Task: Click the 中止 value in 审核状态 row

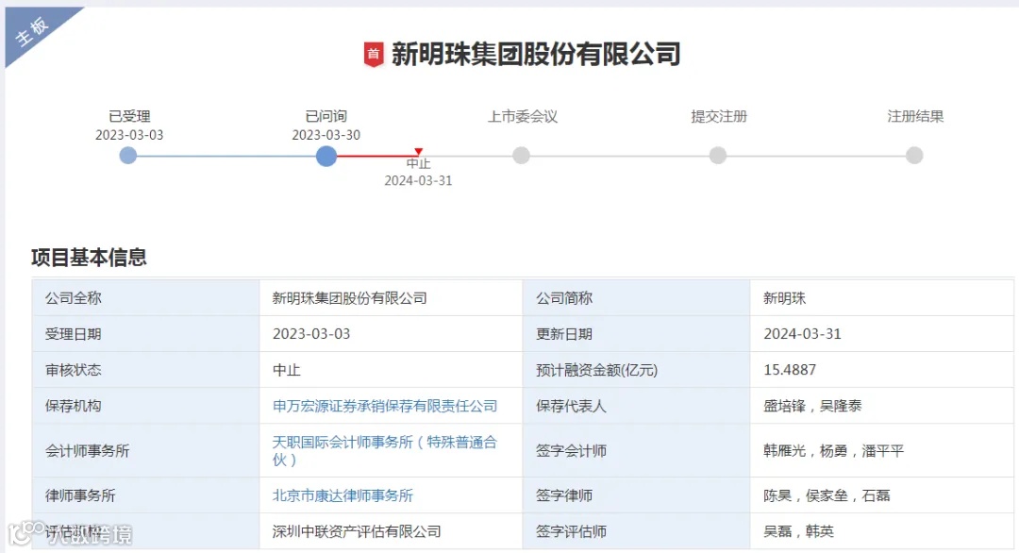Action: point(287,371)
